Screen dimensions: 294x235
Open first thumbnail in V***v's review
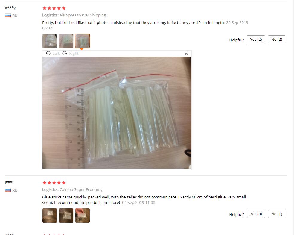point(50,41)
